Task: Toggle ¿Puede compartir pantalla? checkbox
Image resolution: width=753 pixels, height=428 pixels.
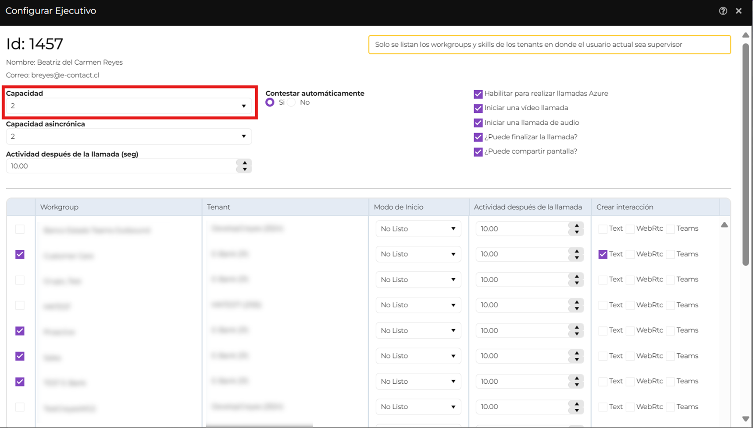Action: coord(478,152)
